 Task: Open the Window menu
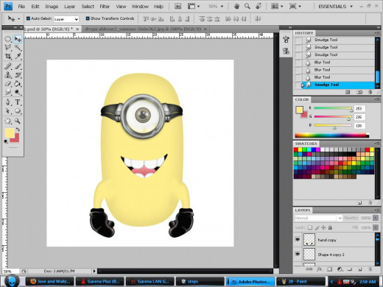140,7
